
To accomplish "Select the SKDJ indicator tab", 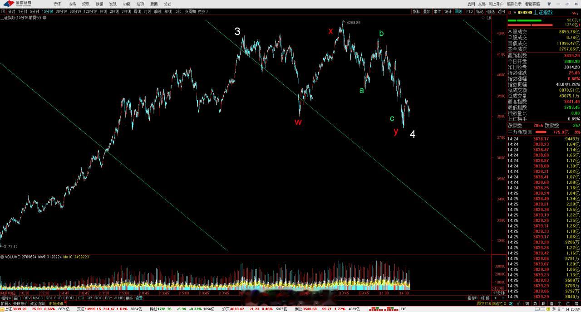I will [59, 298].
